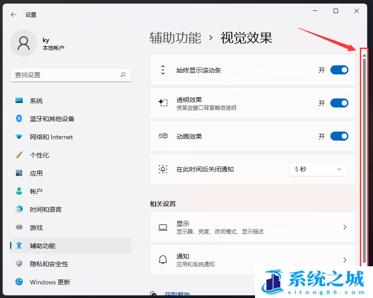
Task: Open 网络和 Internet settings
Action: tap(51, 137)
